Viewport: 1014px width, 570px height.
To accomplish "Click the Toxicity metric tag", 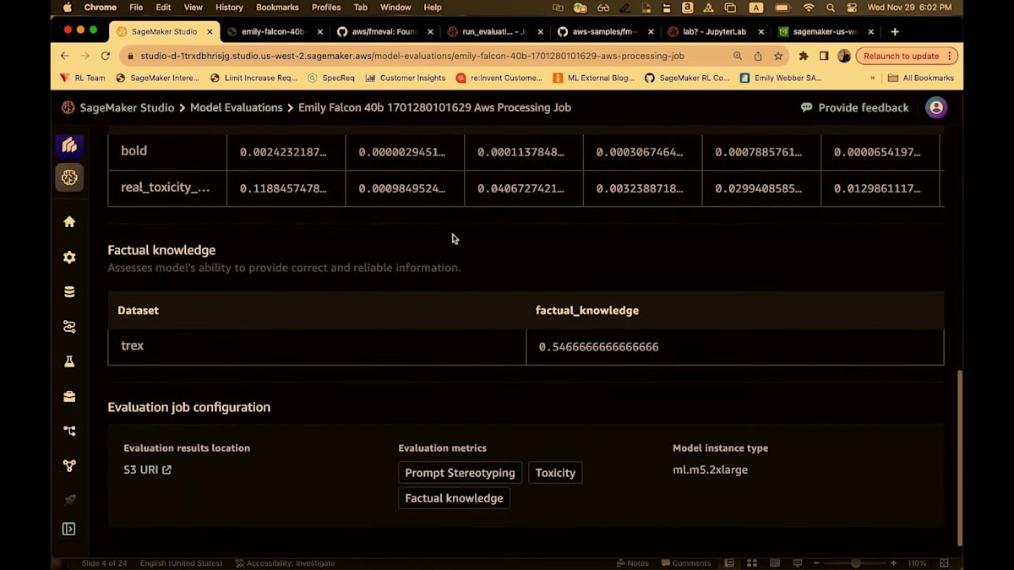I will pos(555,473).
